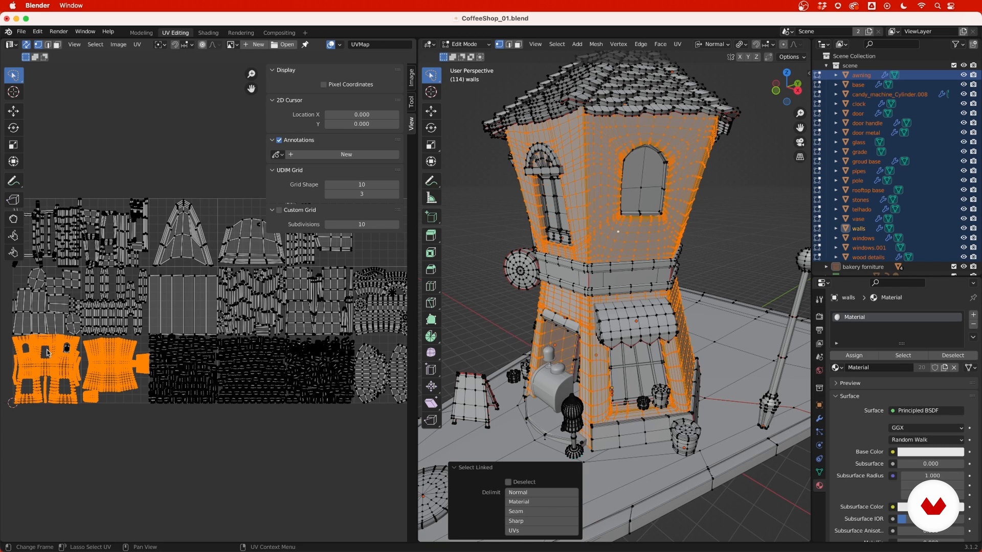The image size is (982, 552).
Task: Hide the clock object in outliner
Action: click(964, 104)
